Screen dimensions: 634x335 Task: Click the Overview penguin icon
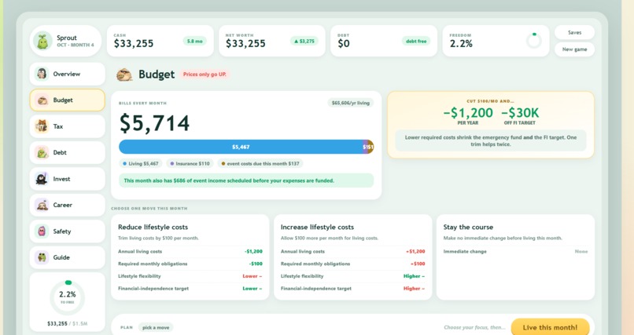pyautogui.click(x=41, y=74)
